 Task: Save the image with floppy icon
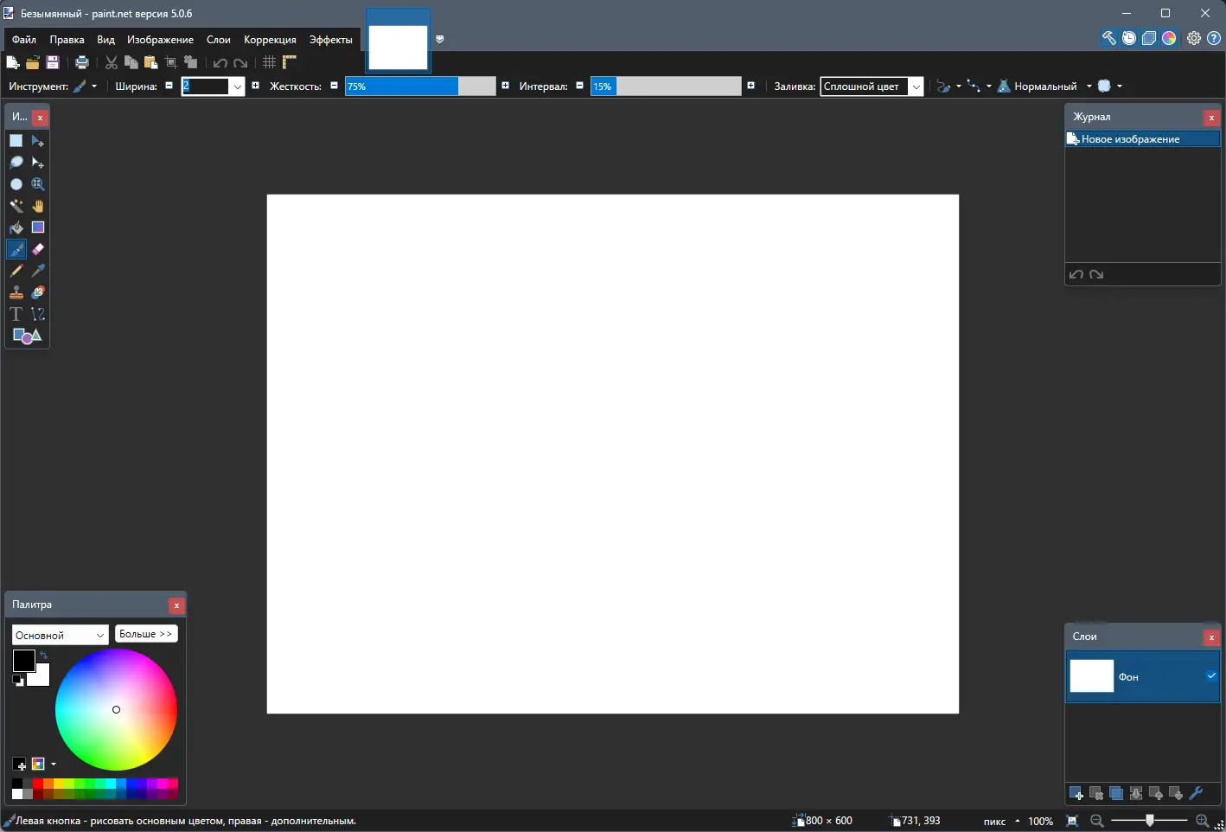tap(53, 62)
